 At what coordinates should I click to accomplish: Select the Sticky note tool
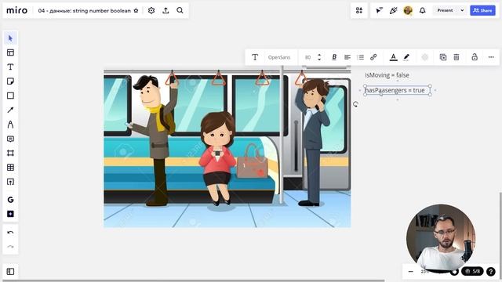pyautogui.click(x=10, y=81)
